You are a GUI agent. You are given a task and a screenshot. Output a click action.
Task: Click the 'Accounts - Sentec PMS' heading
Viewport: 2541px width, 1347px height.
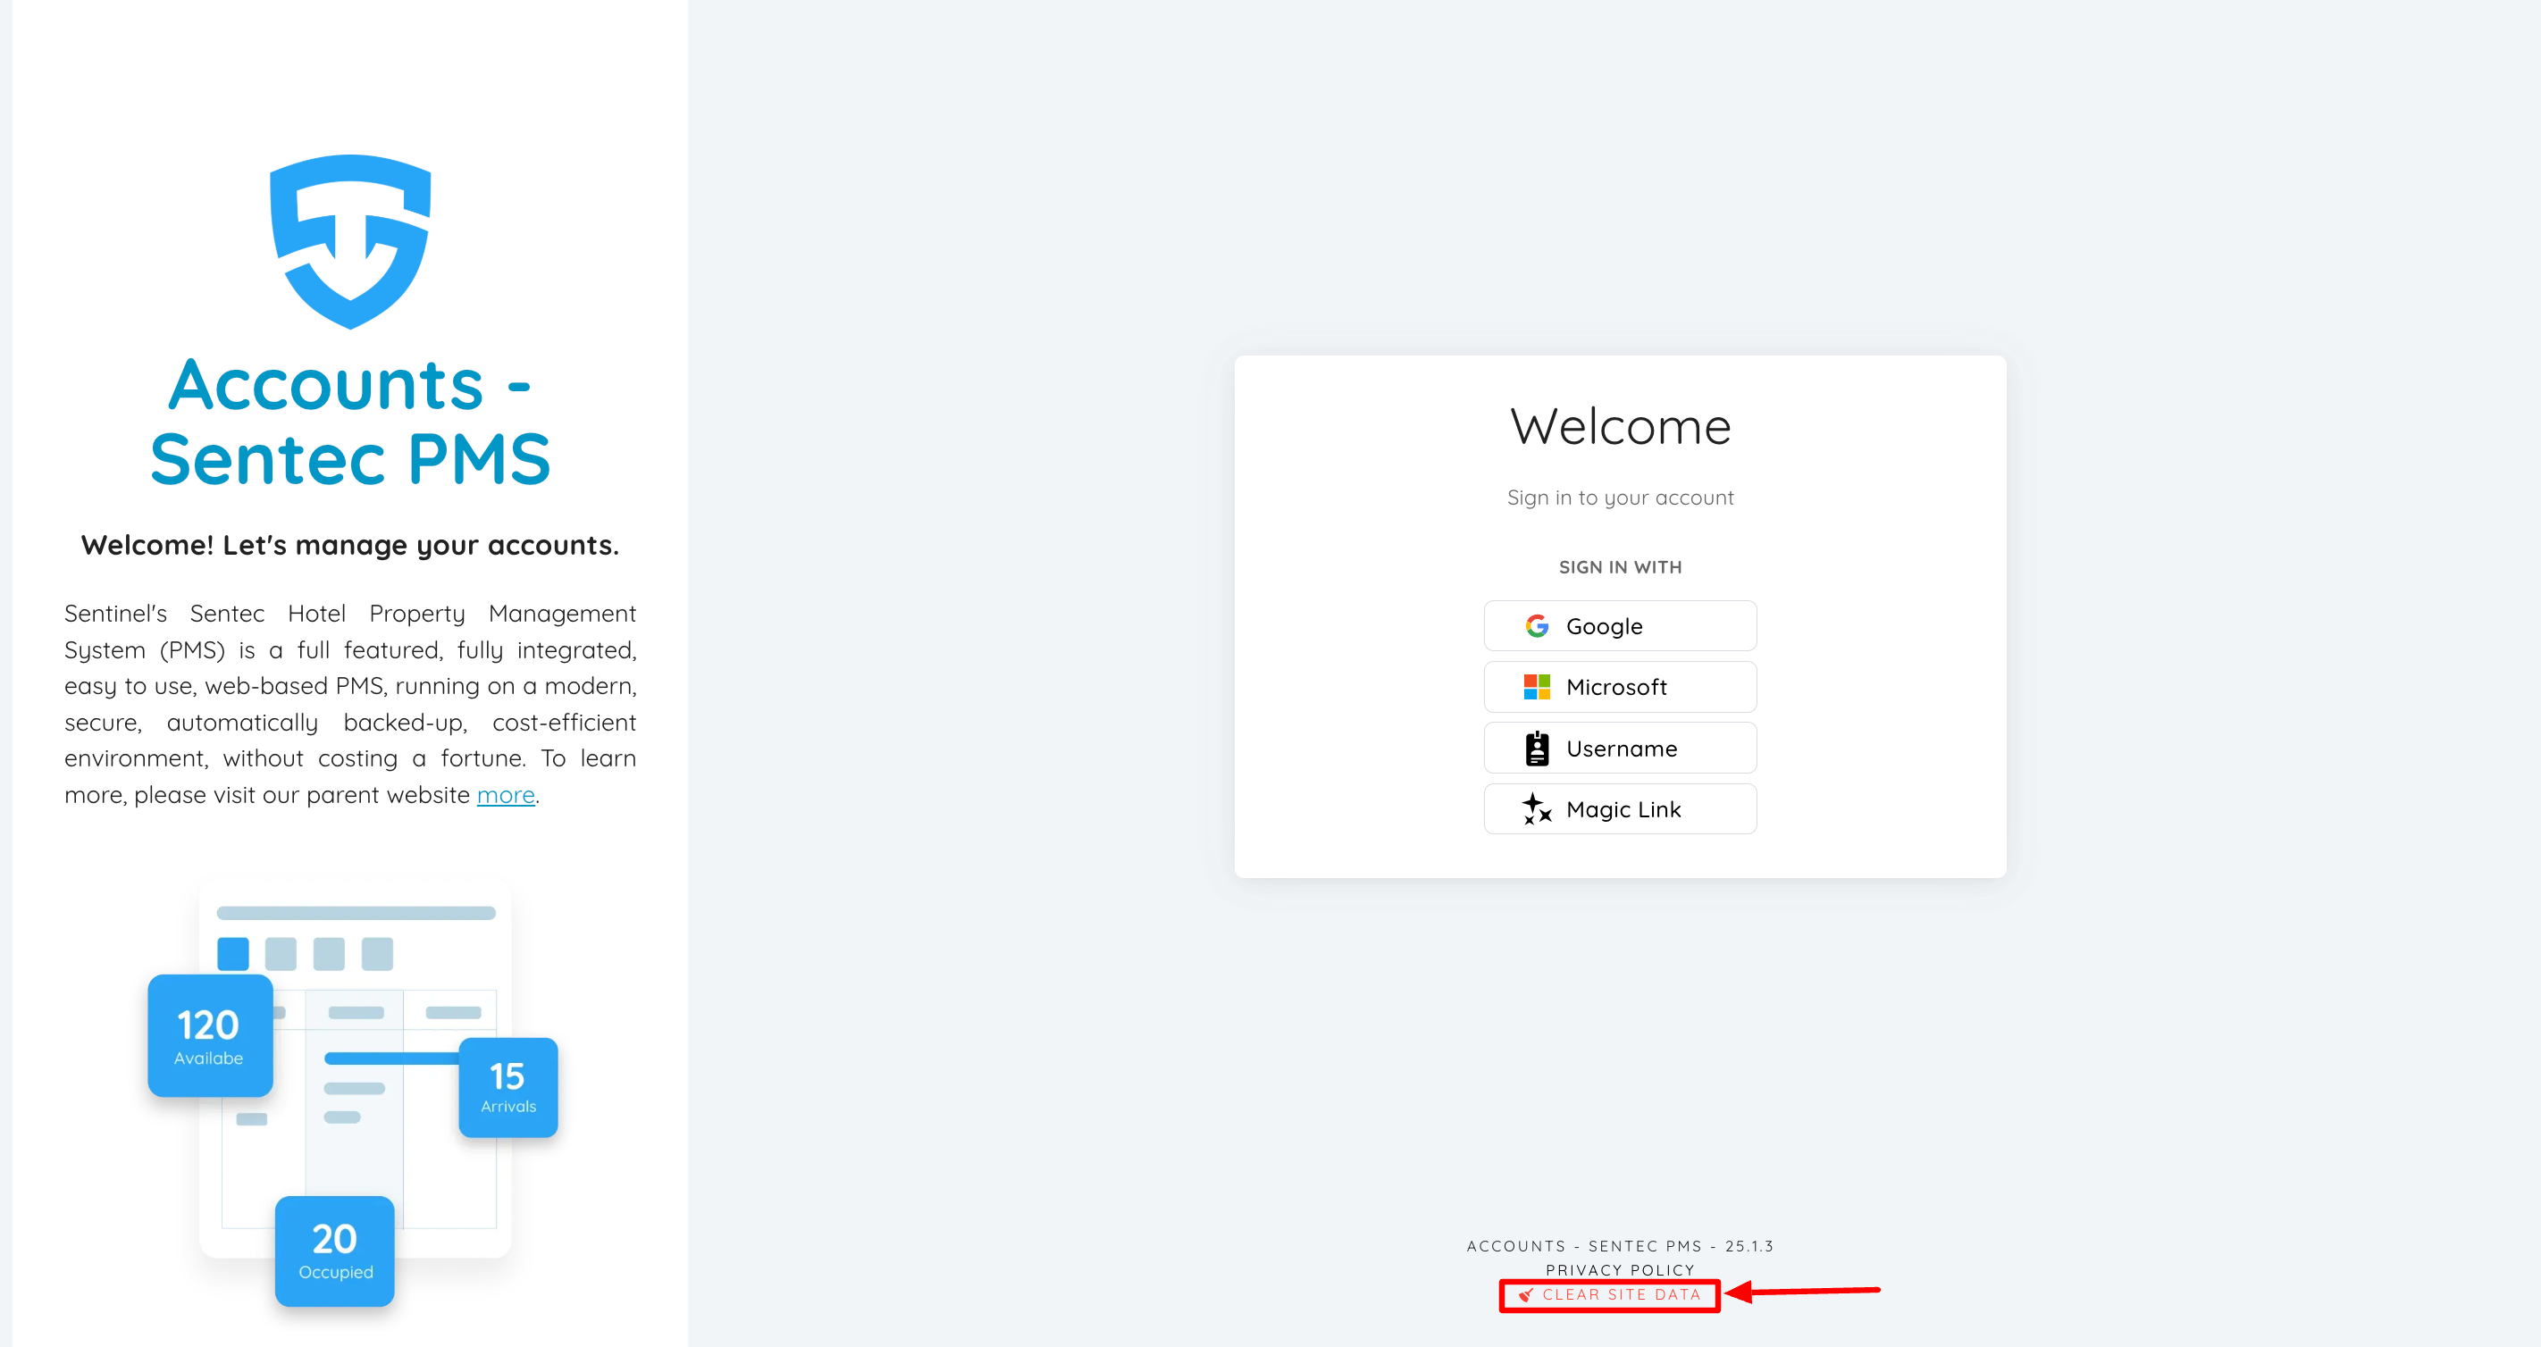(x=350, y=422)
